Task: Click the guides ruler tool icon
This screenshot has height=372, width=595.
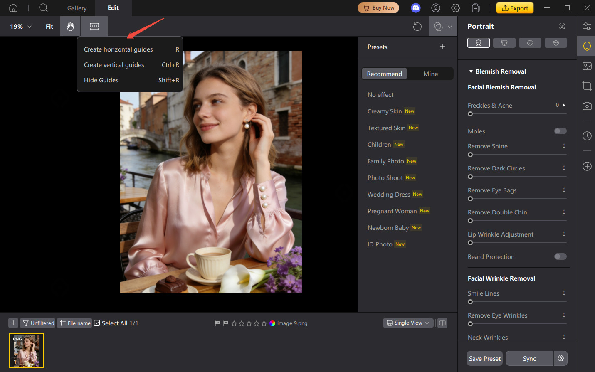Action: (x=94, y=27)
